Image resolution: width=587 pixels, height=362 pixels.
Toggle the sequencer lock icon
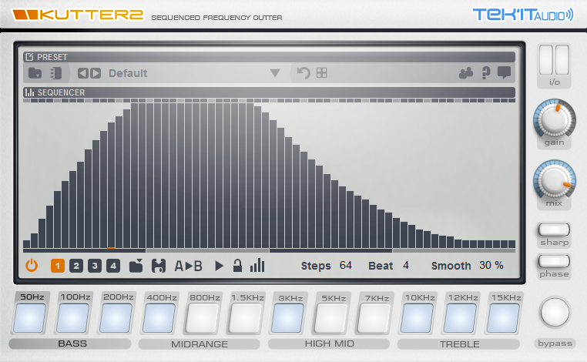click(x=237, y=266)
